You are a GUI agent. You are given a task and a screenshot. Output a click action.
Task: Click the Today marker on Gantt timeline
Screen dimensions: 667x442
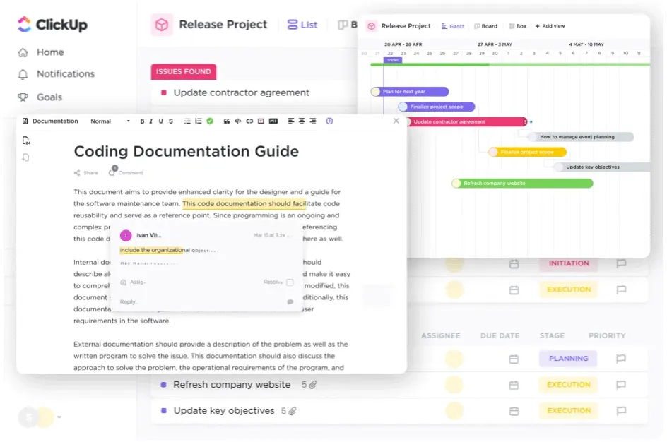[393, 60]
